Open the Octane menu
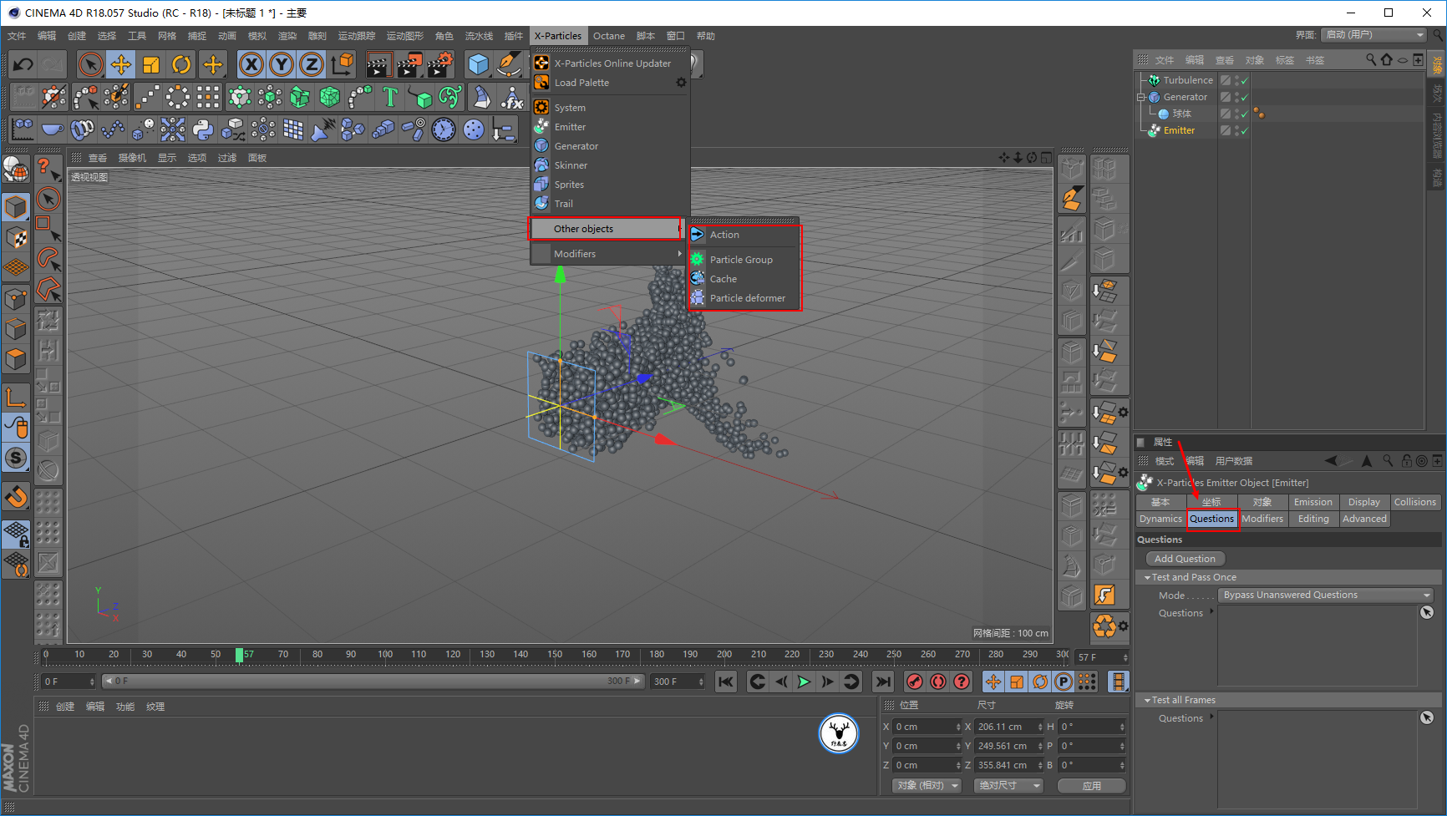Image resolution: width=1447 pixels, height=816 pixels. [609, 36]
